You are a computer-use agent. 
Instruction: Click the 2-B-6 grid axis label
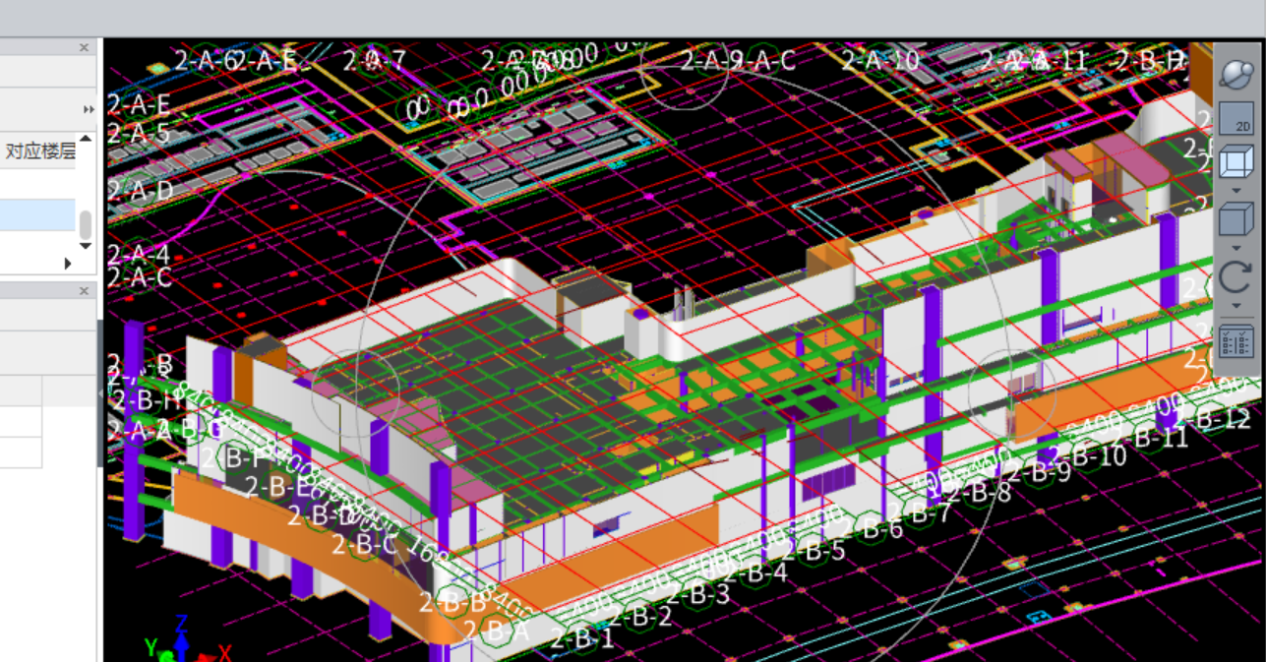(869, 529)
